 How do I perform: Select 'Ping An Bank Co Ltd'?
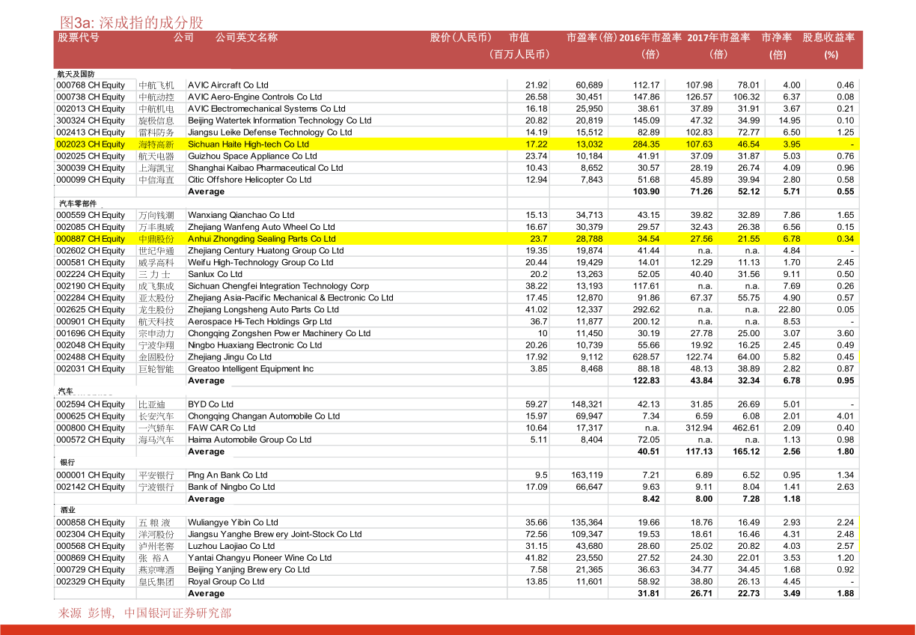[x=228, y=475]
